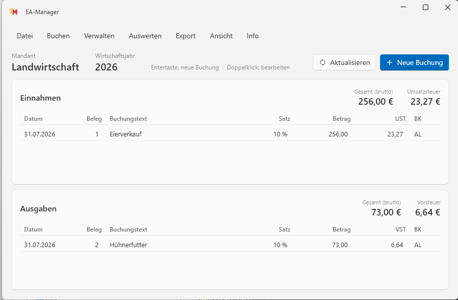Click the 10 % rate in Eierverkauf row
The width and height of the screenshot is (458, 300).
[x=280, y=134]
